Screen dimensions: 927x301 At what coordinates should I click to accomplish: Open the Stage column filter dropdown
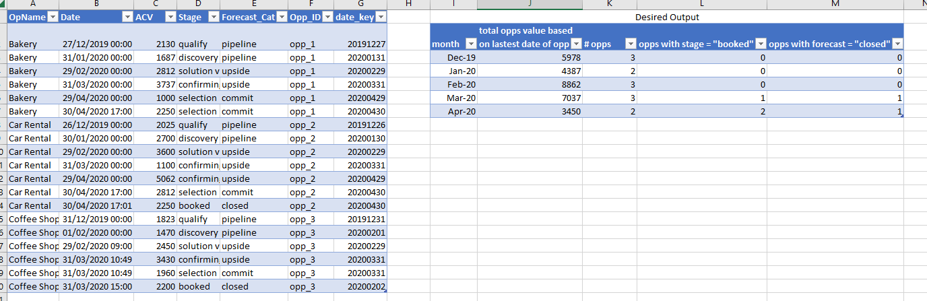(x=214, y=17)
